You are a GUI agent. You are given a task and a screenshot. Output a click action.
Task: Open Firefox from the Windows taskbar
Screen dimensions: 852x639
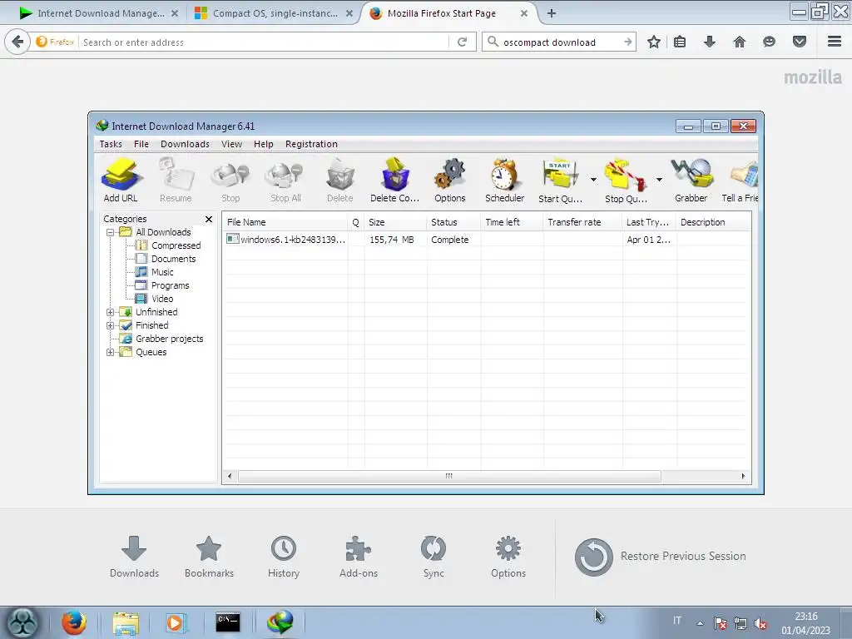pos(73,622)
